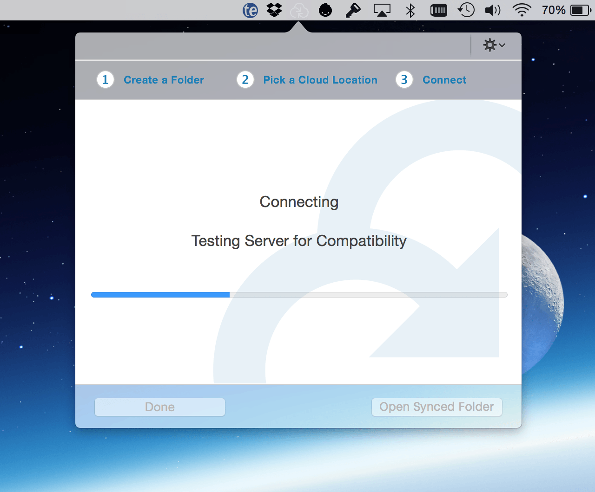Click the memory chip menu bar icon

[x=438, y=10]
